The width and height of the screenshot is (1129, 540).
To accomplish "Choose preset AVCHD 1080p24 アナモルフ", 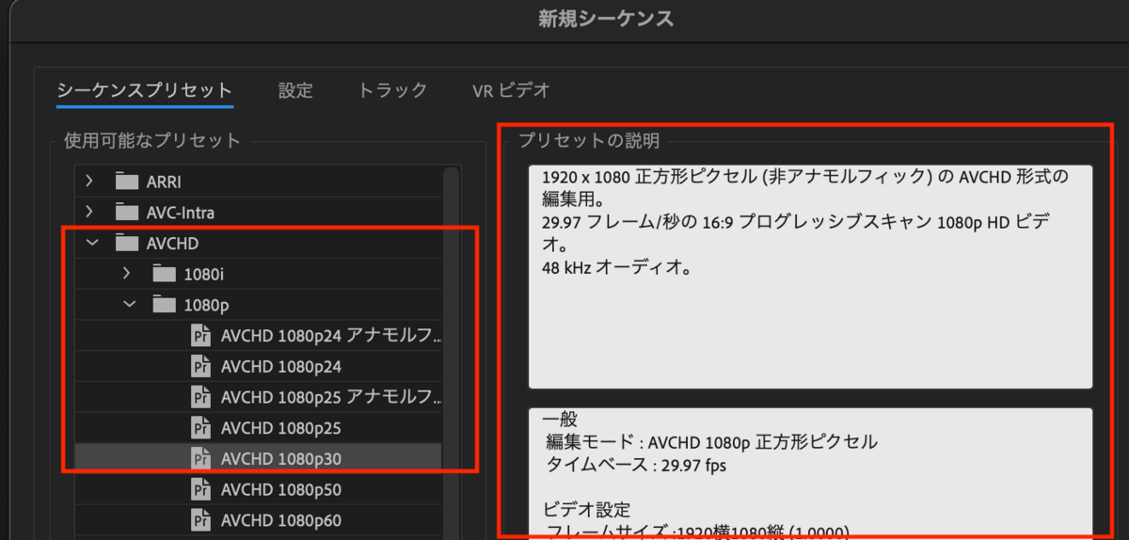I will 330,335.
